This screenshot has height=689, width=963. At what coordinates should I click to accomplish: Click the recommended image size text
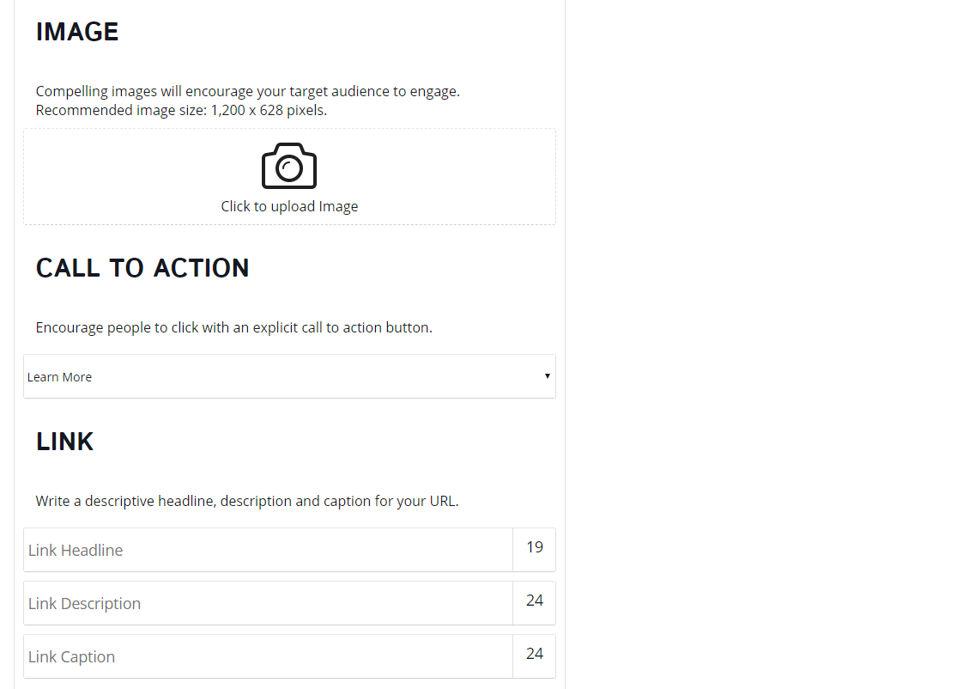pos(181,110)
